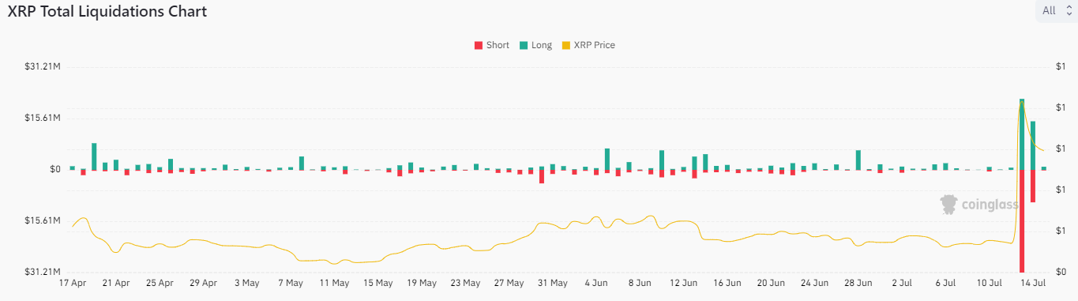The width and height of the screenshot is (1078, 301).
Task: Click the tall green bar near 21 Apr
Action: (94, 156)
